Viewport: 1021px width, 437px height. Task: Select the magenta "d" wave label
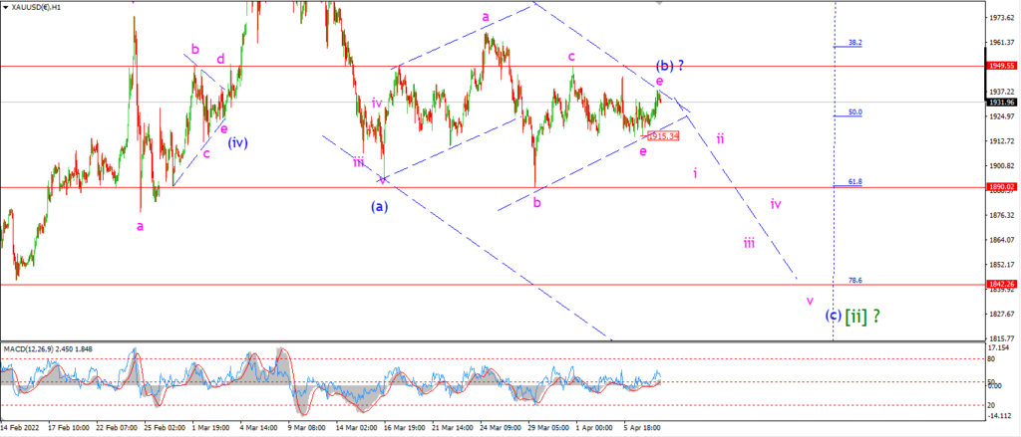pos(220,59)
